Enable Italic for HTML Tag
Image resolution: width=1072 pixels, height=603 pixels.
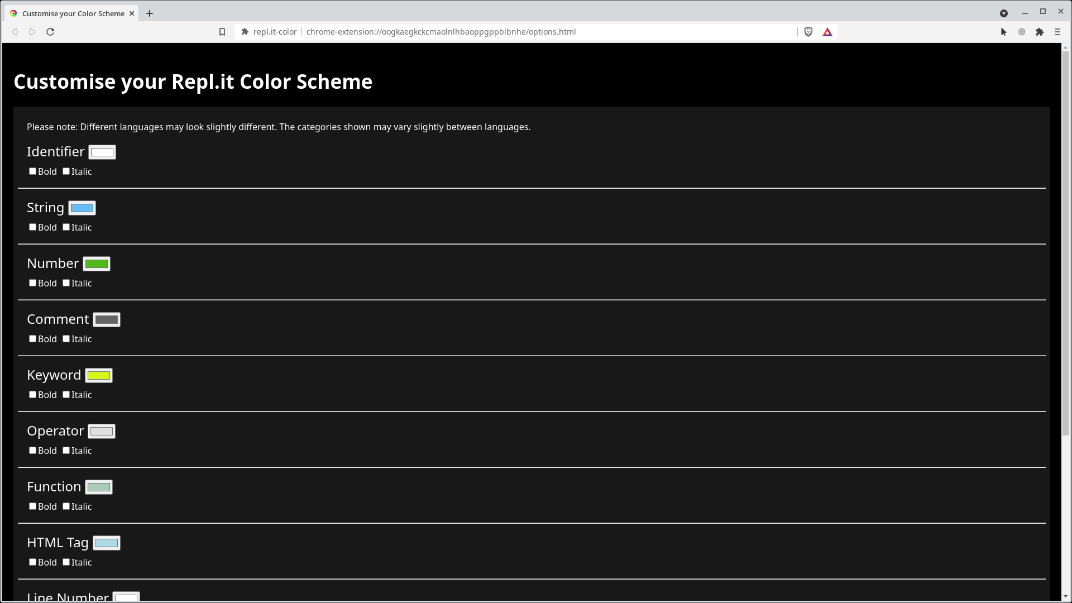(66, 562)
